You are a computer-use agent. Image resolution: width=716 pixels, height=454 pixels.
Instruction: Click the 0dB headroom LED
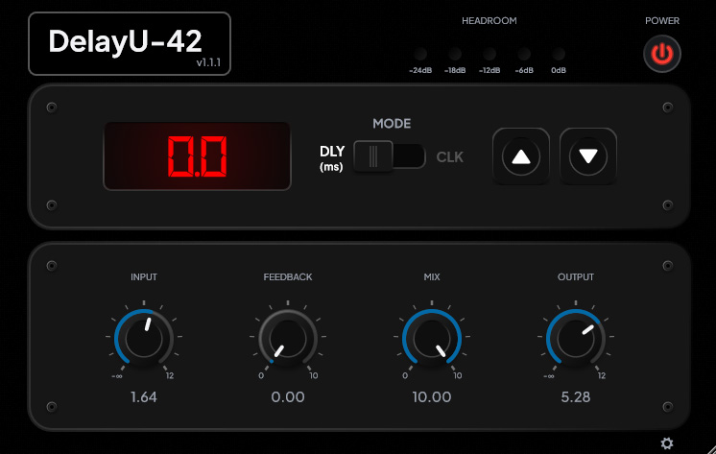559,54
